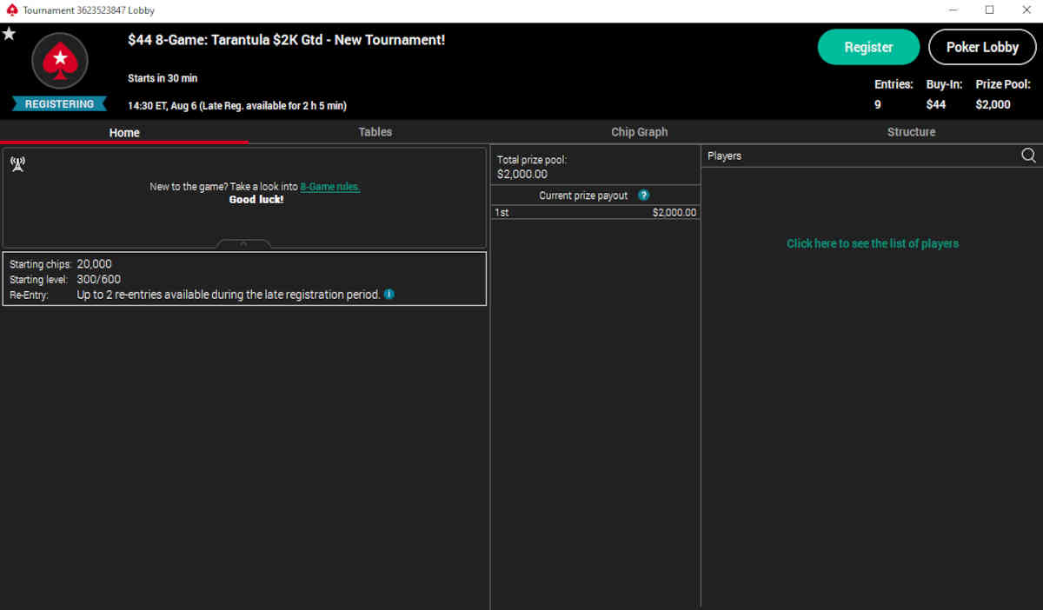This screenshot has width=1043, height=610.
Task: Open the prize payout help icon
Action: (643, 196)
